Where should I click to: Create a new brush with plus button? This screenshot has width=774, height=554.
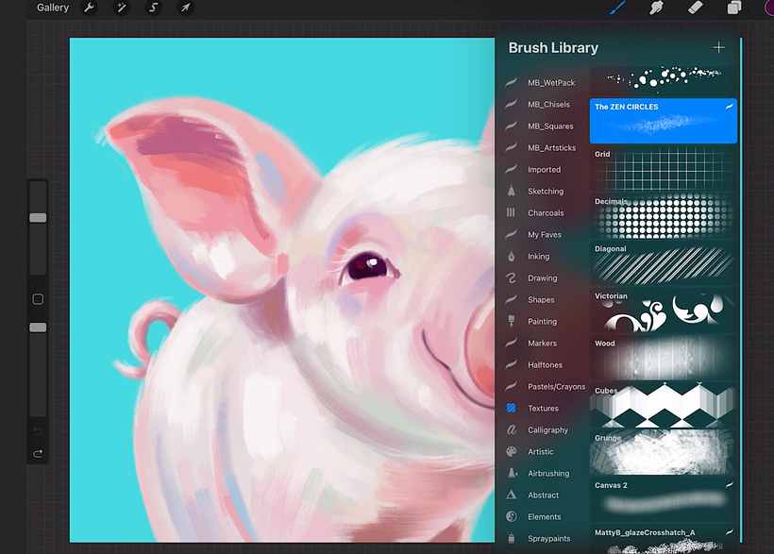719,46
